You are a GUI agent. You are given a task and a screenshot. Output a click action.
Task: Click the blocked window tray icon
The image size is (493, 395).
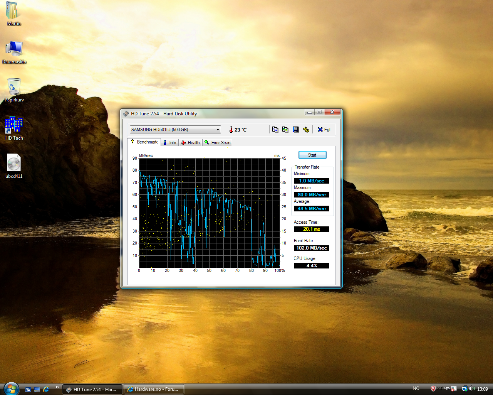[454, 388]
